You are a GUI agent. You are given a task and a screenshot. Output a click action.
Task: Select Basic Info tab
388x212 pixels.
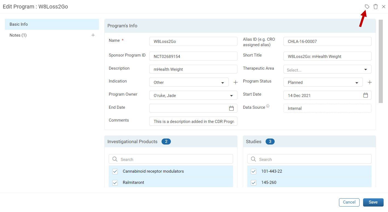52,24
